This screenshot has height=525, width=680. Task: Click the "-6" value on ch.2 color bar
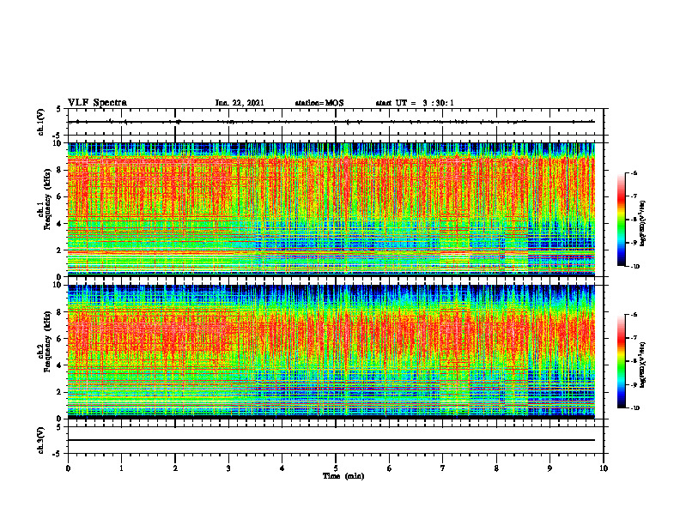coord(634,315)
